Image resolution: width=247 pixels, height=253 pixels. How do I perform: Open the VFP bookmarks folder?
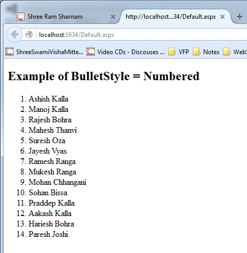(179, 52)
